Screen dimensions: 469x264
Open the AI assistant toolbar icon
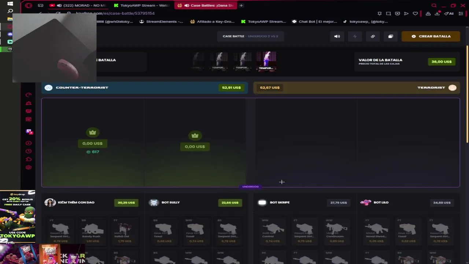coord(449,14)
